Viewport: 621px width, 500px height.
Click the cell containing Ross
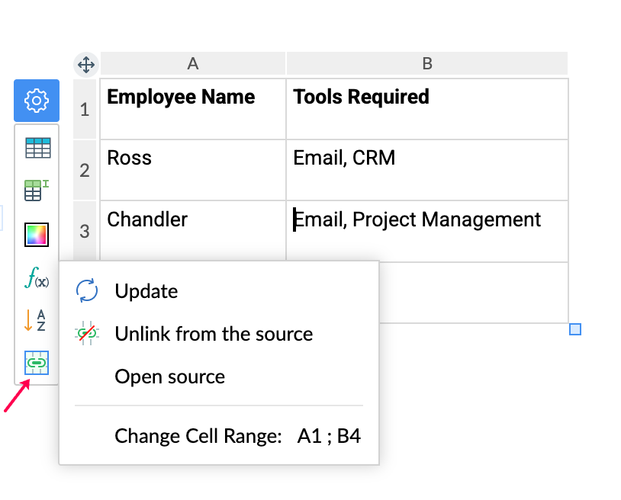192,169
